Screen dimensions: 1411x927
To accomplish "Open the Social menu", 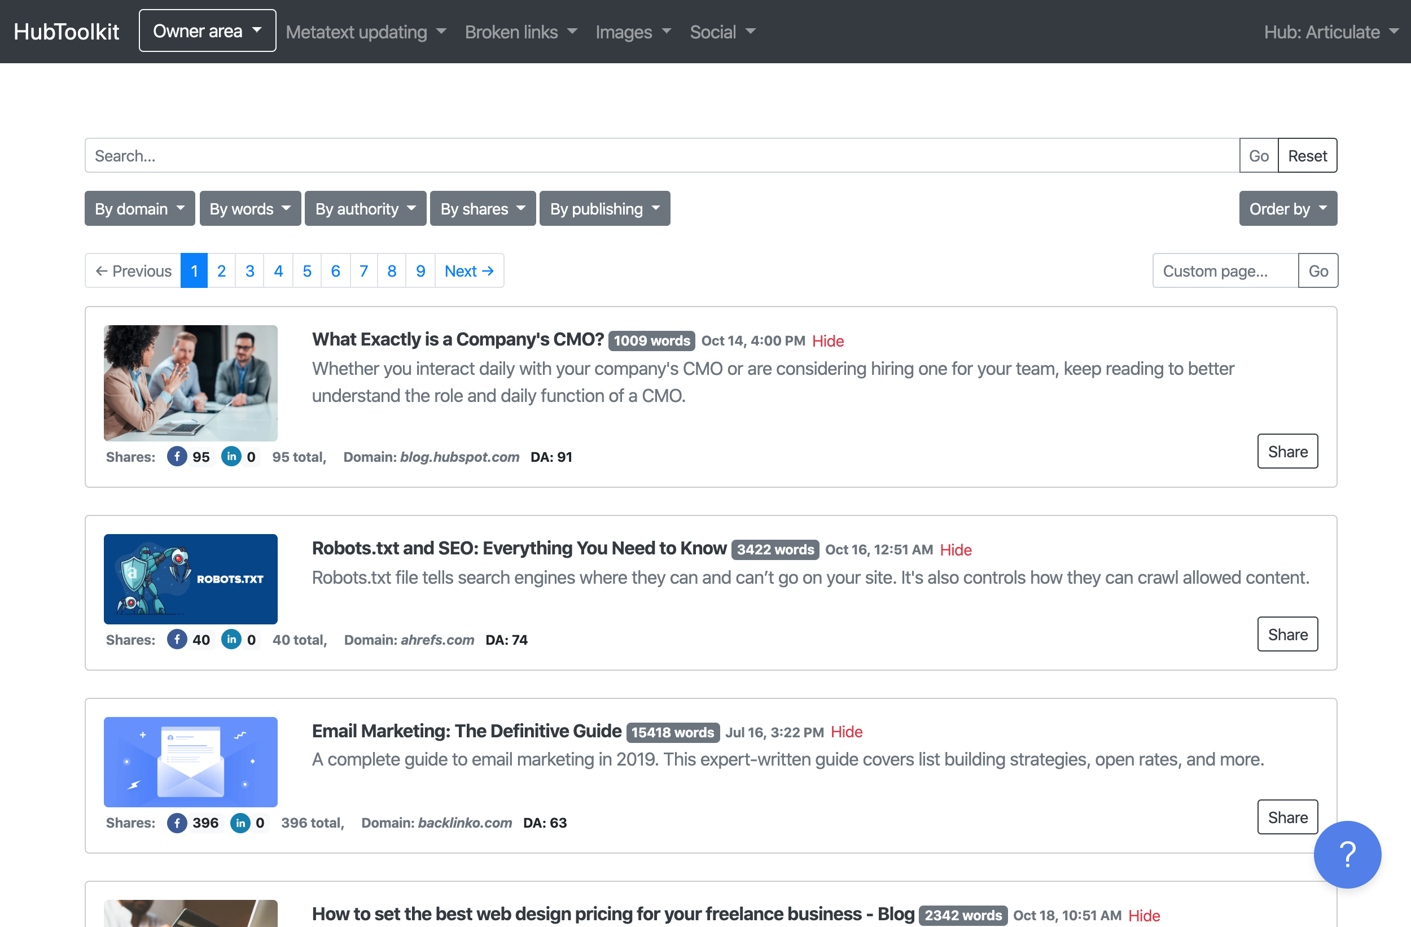I will pos(722,32).
